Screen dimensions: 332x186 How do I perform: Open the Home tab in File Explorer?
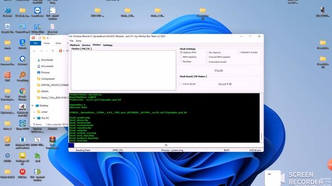click(x=47, y=43)
